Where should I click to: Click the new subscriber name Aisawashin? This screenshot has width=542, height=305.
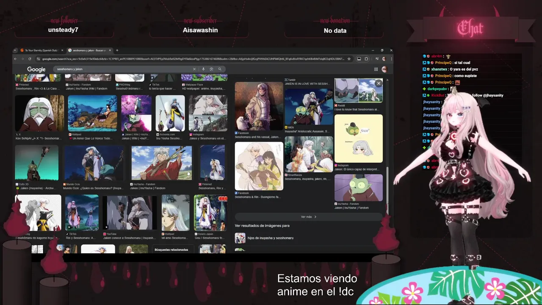(x=200, y=30)
